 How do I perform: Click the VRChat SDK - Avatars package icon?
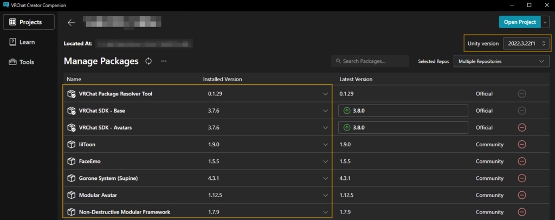[x=71, y=128]
